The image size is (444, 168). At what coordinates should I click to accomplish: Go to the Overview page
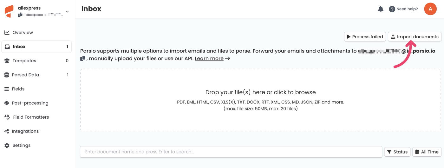23,33
